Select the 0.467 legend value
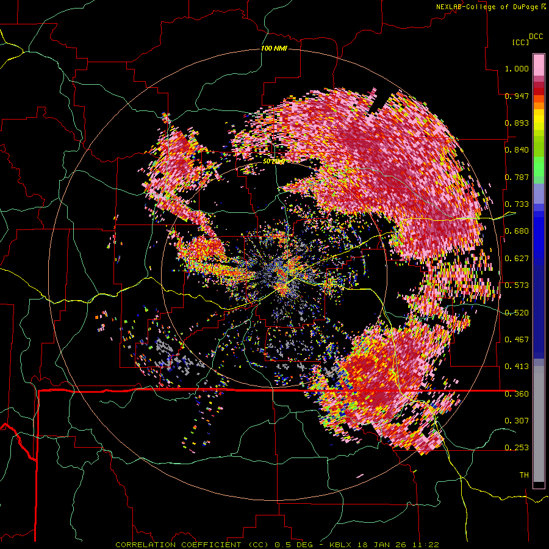 pyautogui.click(x=517, y=340)
